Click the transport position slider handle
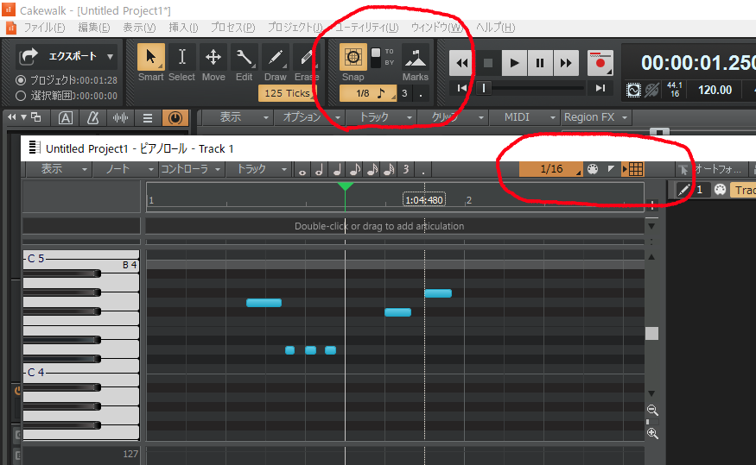The height and width of the screenshot is (465, 756). click(x=484, y=88)
